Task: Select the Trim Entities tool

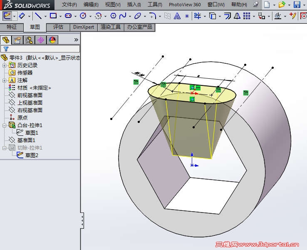Action: [x=198, y=16]
